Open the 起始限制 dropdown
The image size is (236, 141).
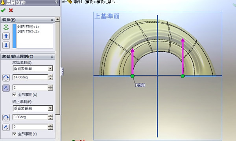click(50, 69)
